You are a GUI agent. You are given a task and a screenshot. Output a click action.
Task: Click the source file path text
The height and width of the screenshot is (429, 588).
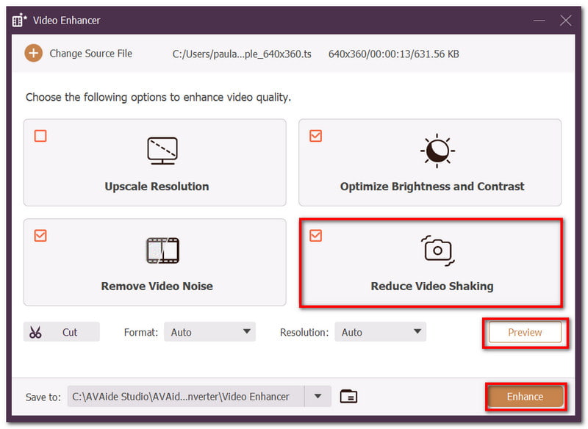(x=242, y=54)
